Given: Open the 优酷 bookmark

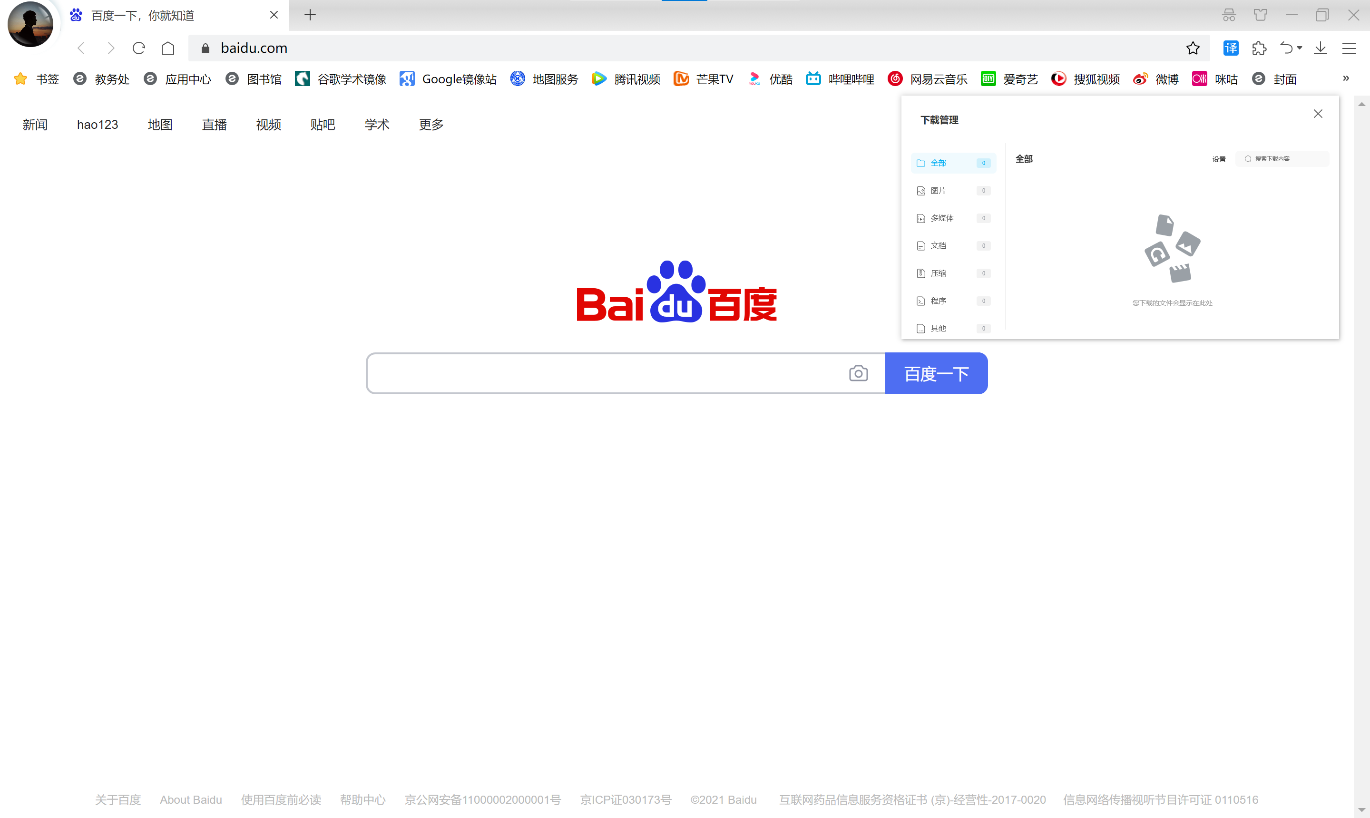Looking at the screenshot, I should 770,79.
